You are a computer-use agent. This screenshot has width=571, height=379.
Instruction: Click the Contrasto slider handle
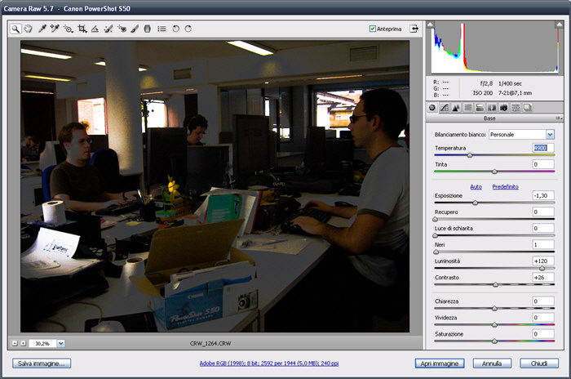click(x=495, y=285)
